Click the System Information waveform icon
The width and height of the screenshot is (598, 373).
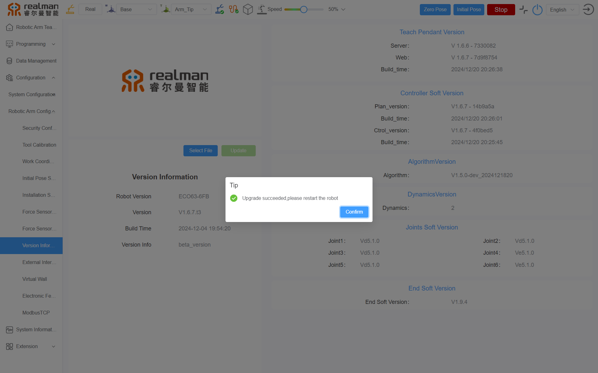point(9,329)
